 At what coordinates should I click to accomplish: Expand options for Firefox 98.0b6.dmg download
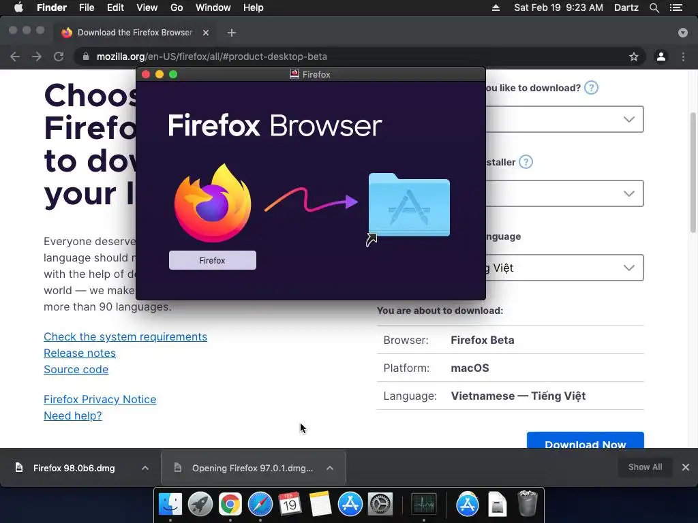coord(145,468)
